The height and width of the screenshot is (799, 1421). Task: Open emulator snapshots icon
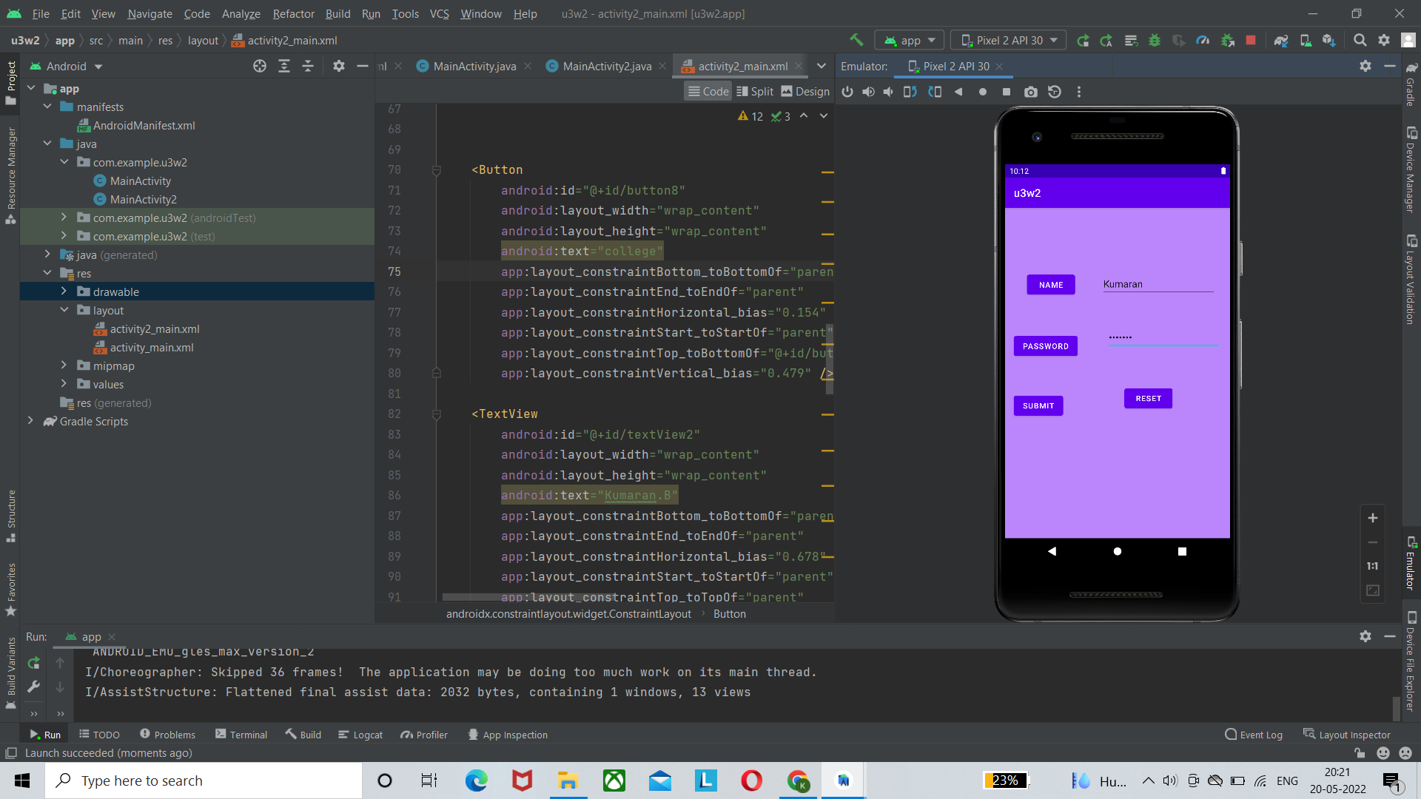(1055, 92)
